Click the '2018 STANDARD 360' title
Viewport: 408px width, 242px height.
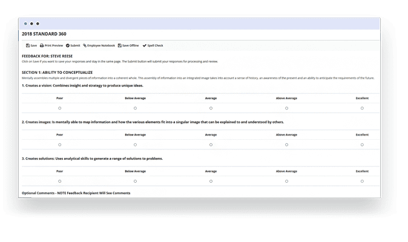coord(44,34)
